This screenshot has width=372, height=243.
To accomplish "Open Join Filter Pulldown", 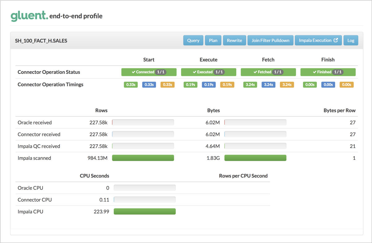I will pyautogui.click(x=270, y=40).
